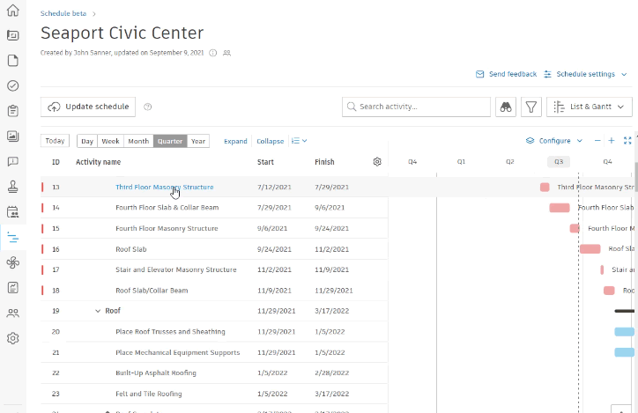Click the fullscreen expand icon

pos(627,141)
